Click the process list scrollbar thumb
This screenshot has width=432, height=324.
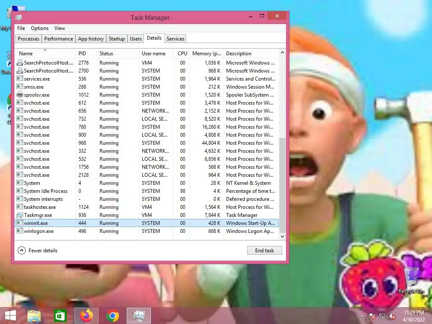tap(282, 185)
